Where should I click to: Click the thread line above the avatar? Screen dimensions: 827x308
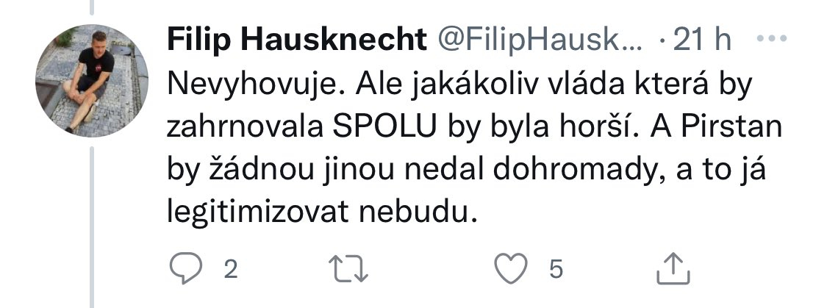[92, 7]
